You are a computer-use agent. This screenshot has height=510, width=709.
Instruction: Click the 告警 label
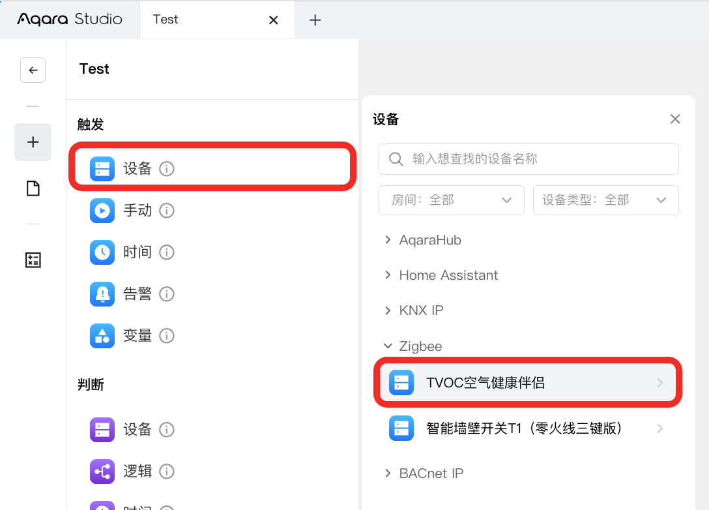click(137, 294)
